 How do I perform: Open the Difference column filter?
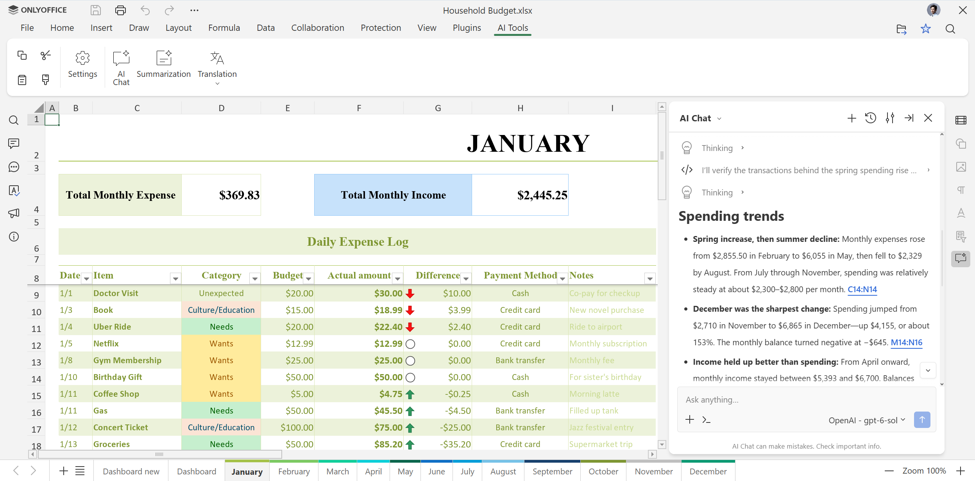point(466,279)
